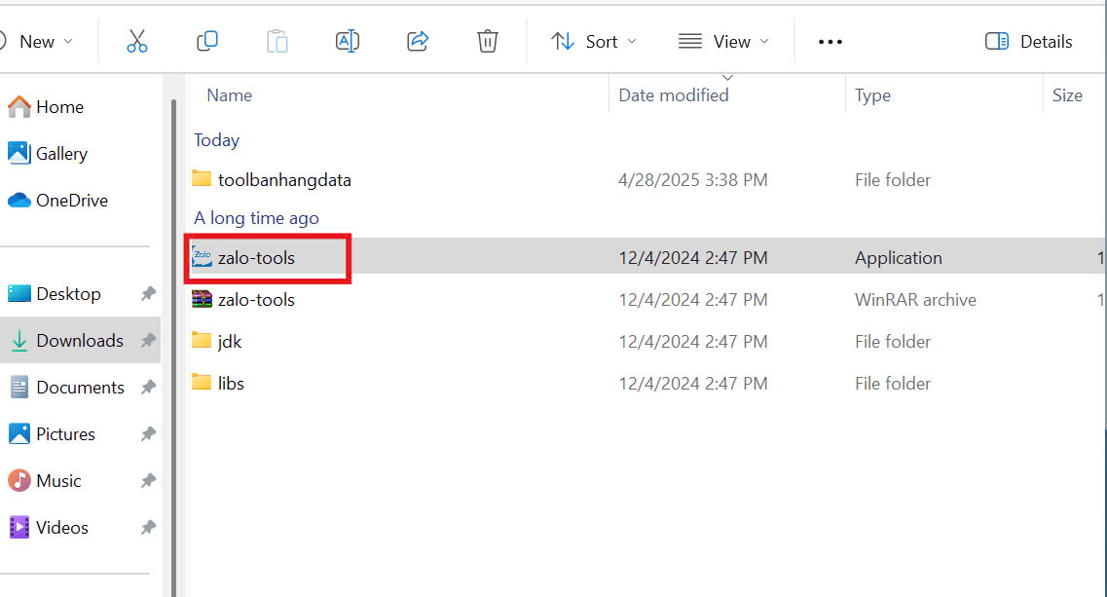
Task: Click the Music icon in sidebar
Action: [19, 480]
